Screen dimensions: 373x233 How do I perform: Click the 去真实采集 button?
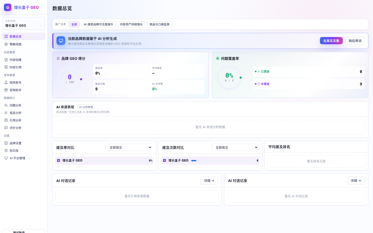pos(331,41)
